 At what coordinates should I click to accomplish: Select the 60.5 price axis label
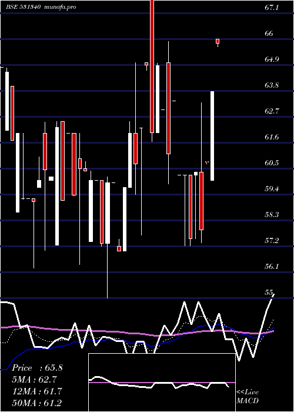point(272,163)
